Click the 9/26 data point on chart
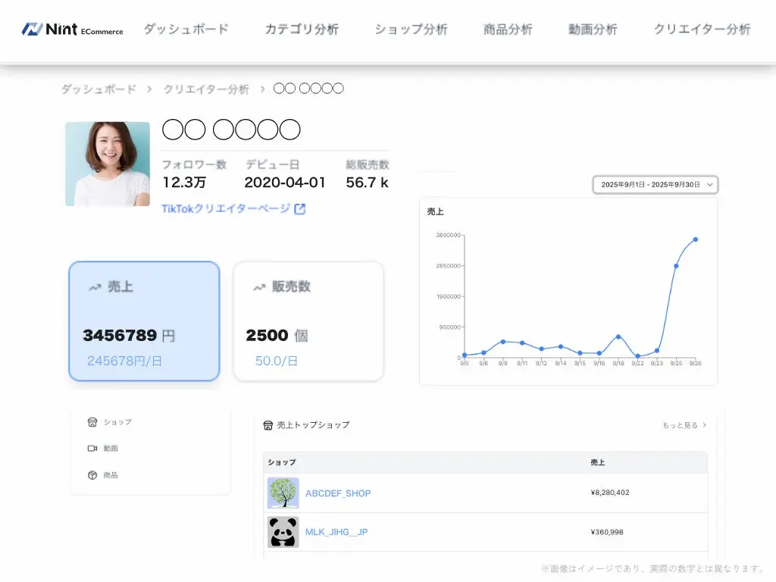The width and height of the screenshot is (776, 582). 696,239
